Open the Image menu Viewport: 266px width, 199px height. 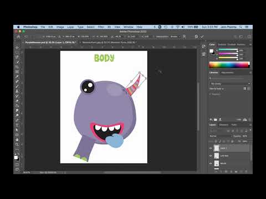[60, 27]
